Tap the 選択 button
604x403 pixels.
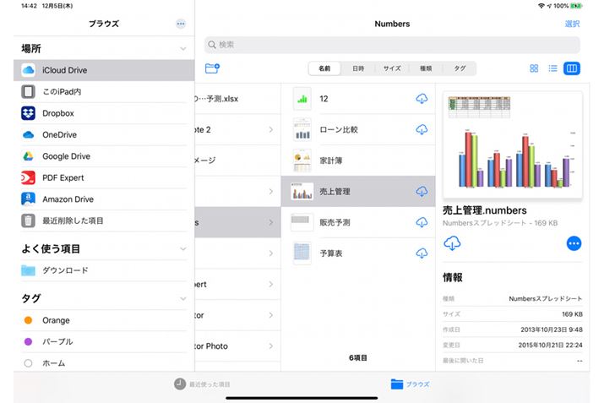click(572, 24)
